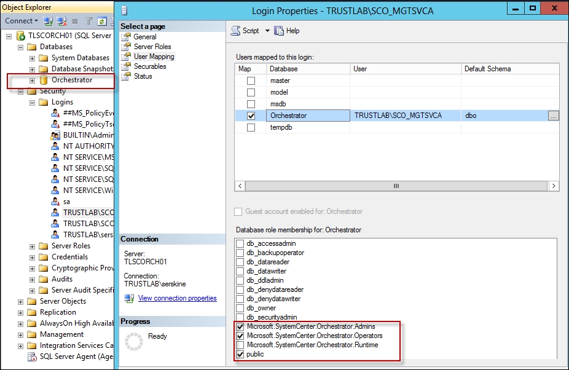The height and width of the screenshot is (370, 569).
Task: Expand the Orchestrator database node
Action: 33,81
